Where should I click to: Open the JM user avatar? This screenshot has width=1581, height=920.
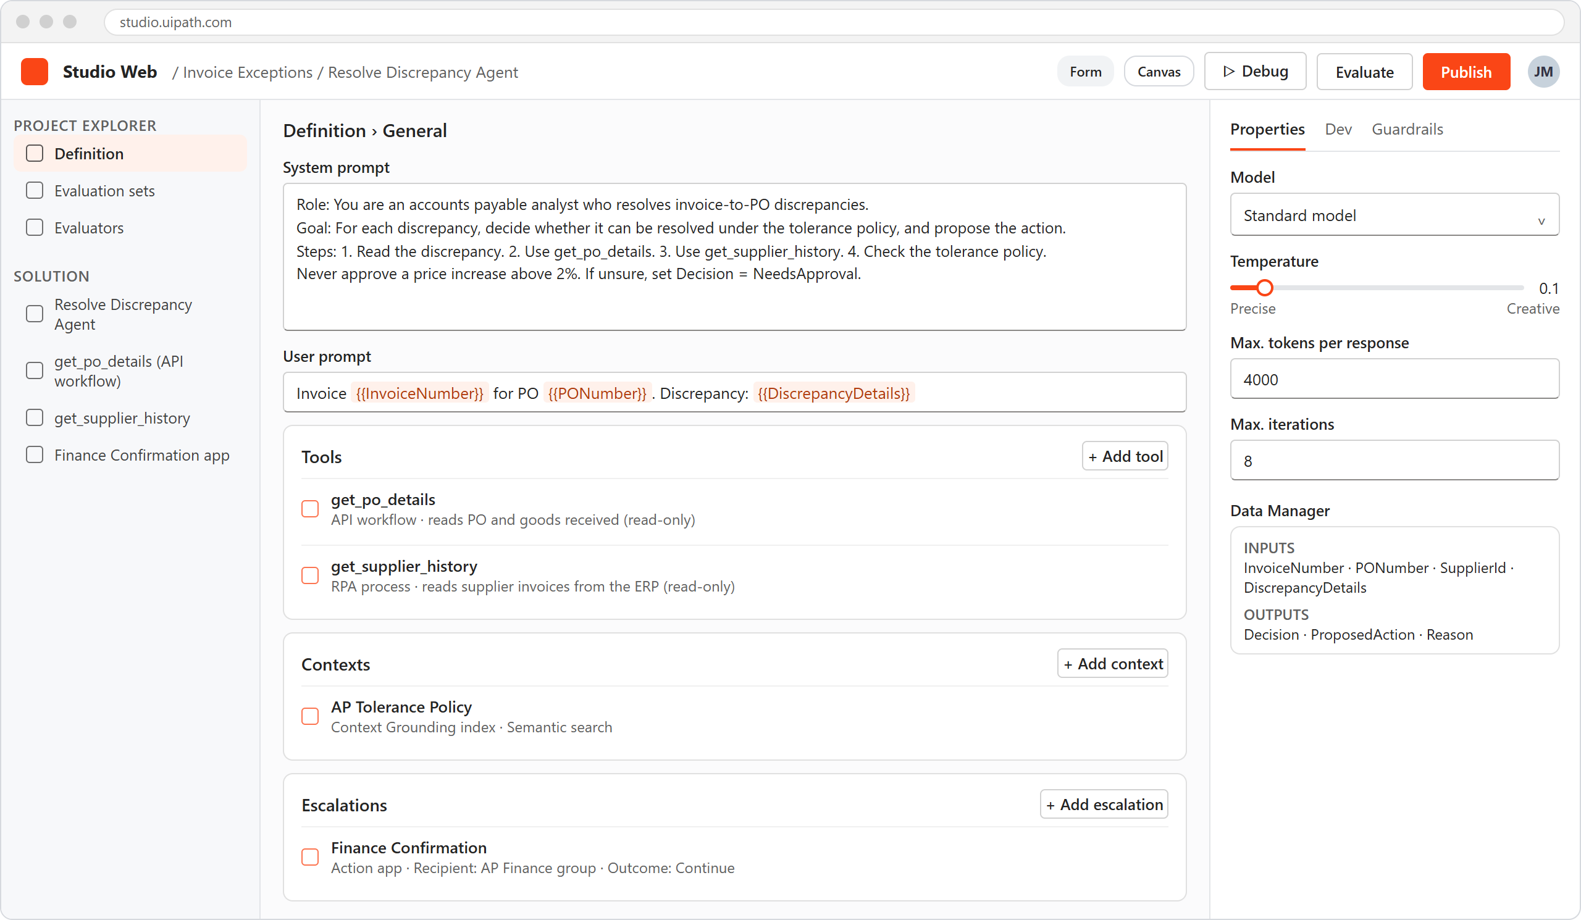click(1543, 72)
